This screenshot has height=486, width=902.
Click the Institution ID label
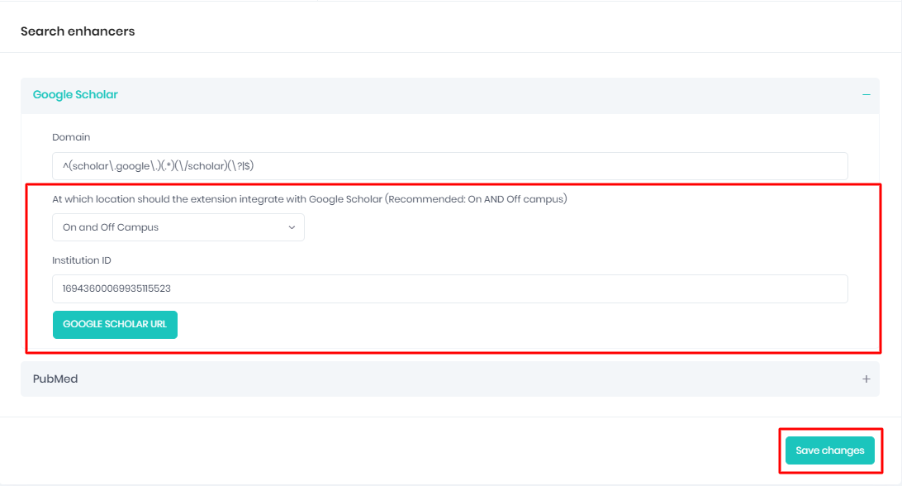point(82,260)
